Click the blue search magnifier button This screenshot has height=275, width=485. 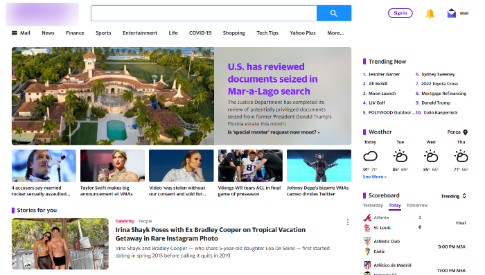coord(334,13)
